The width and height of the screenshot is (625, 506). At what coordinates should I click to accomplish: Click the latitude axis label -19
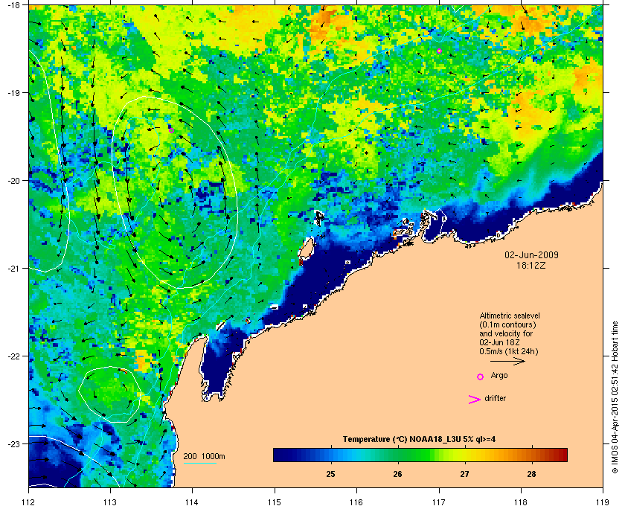[13, 93]
